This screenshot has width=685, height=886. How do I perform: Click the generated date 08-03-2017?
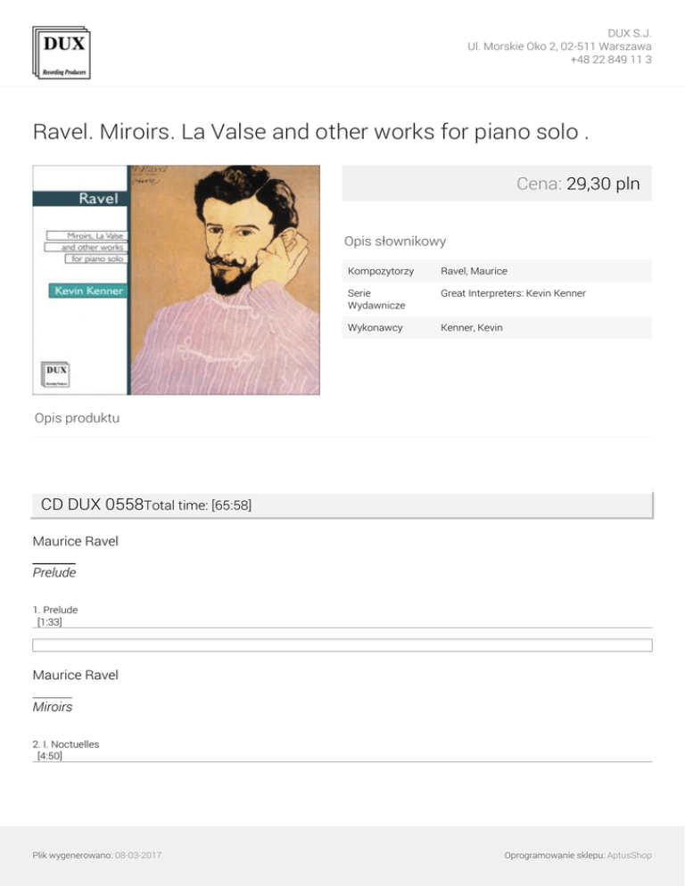[x=137, y=855]
